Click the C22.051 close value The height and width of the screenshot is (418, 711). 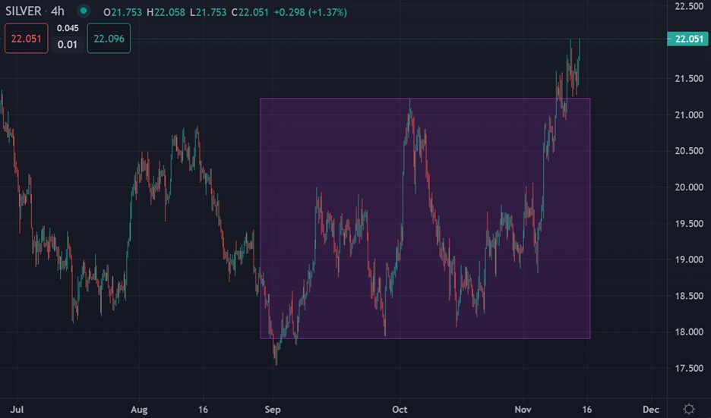tap(250, 12)
